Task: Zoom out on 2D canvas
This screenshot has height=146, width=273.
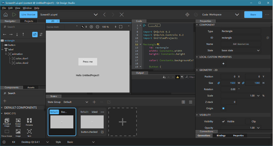Action: tap(98, 27)
